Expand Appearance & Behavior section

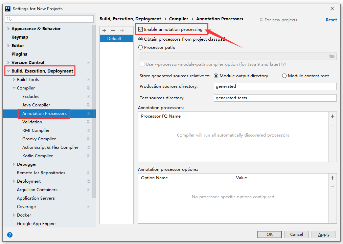click(x=8, y=29)
